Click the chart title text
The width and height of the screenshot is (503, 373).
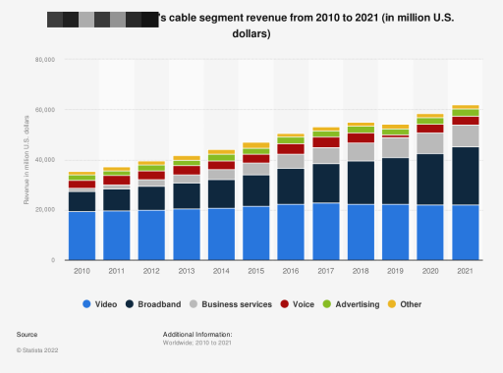point(251,26)
